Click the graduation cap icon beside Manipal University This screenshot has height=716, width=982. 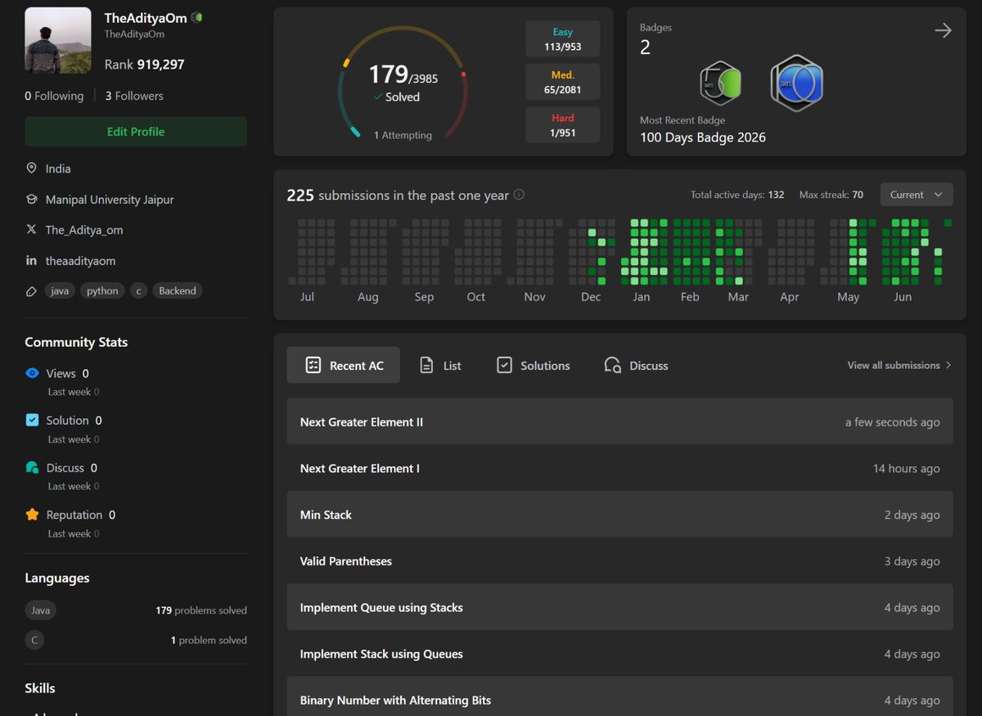pyautogui.click(x=31, y=199)
